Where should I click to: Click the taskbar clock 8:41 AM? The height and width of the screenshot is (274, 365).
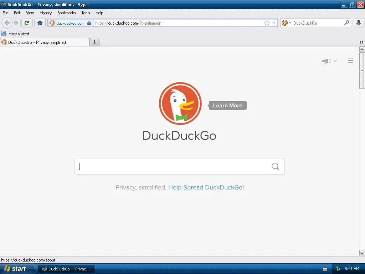(x=352, y=269)
